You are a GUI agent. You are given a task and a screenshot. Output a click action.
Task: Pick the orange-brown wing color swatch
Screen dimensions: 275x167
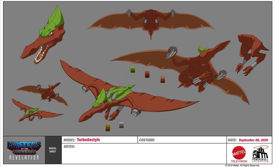(163, 79)
